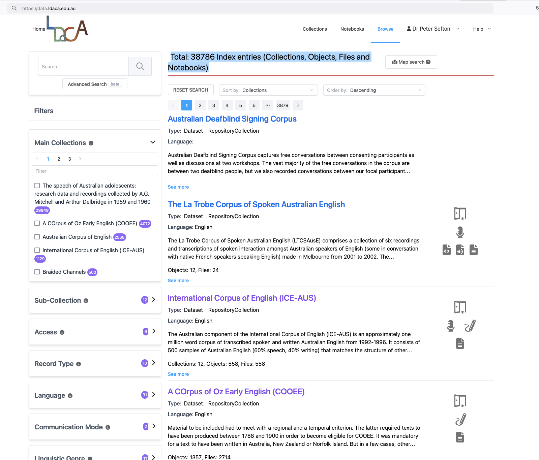Select the Browse nav tab
The height and width of the screenshot is (460, 539).
[x=385, y=29]
